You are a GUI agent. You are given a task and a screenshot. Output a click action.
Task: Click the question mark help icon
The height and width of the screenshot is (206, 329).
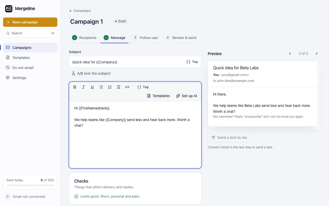8,197
